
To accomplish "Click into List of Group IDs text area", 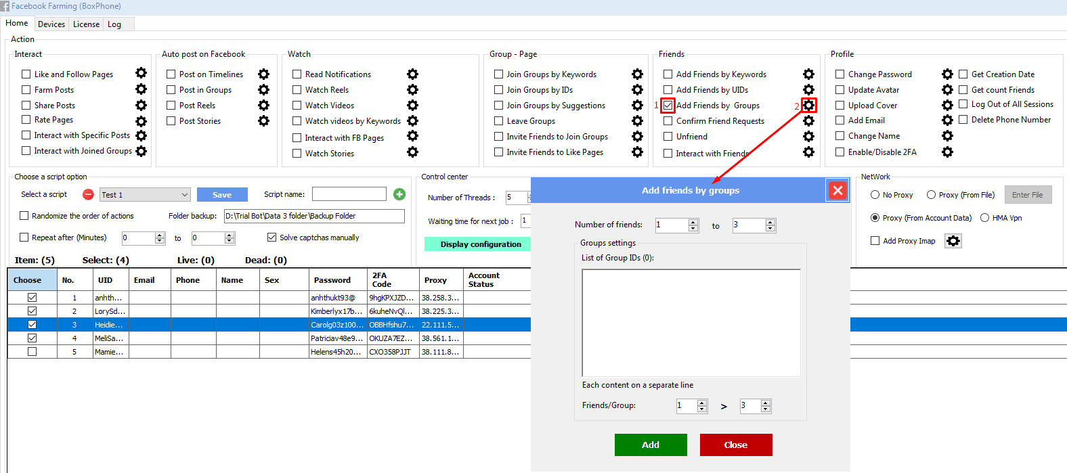I will coord(691,322).
